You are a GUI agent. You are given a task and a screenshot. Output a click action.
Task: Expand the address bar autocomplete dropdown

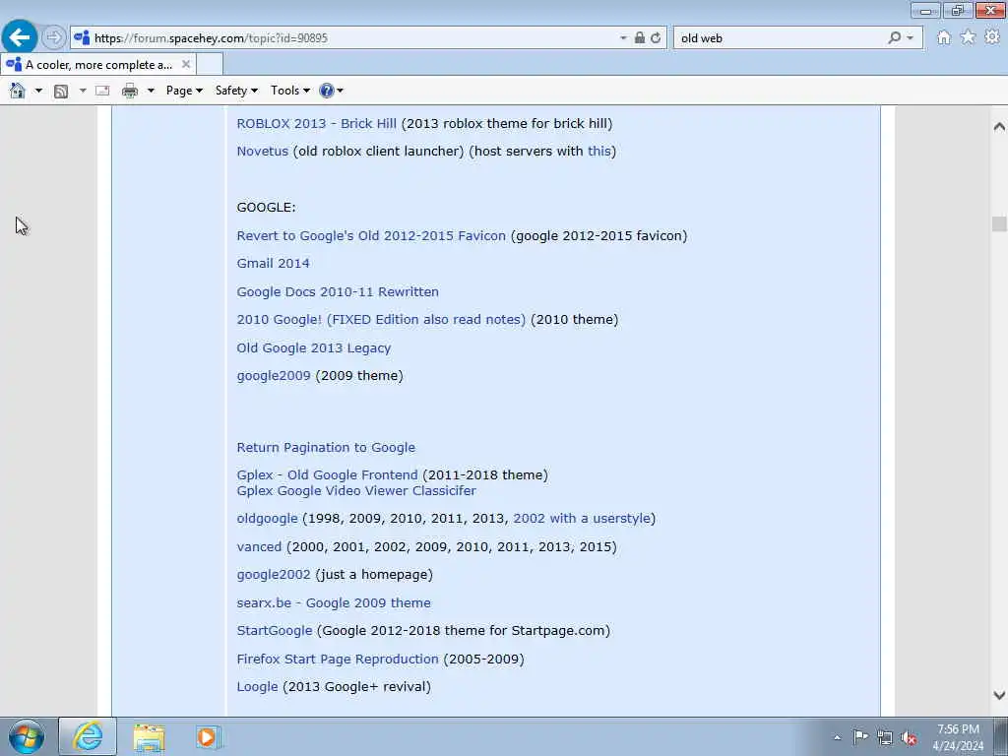(623, 38)
